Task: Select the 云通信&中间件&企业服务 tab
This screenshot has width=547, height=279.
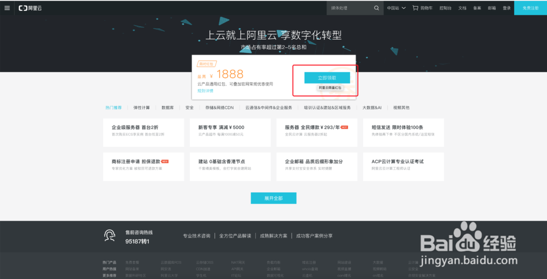Action: [269, 108]
